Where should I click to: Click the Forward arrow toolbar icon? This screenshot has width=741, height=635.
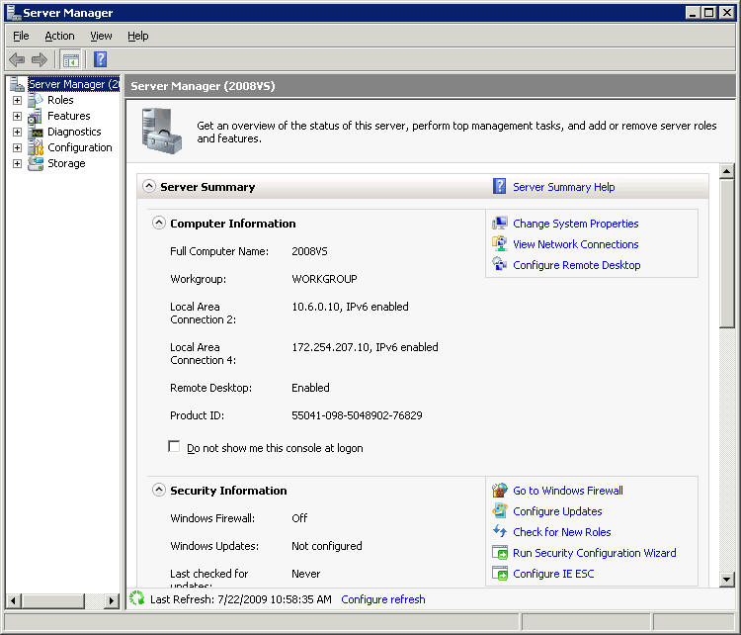click(x=40, y=59)
